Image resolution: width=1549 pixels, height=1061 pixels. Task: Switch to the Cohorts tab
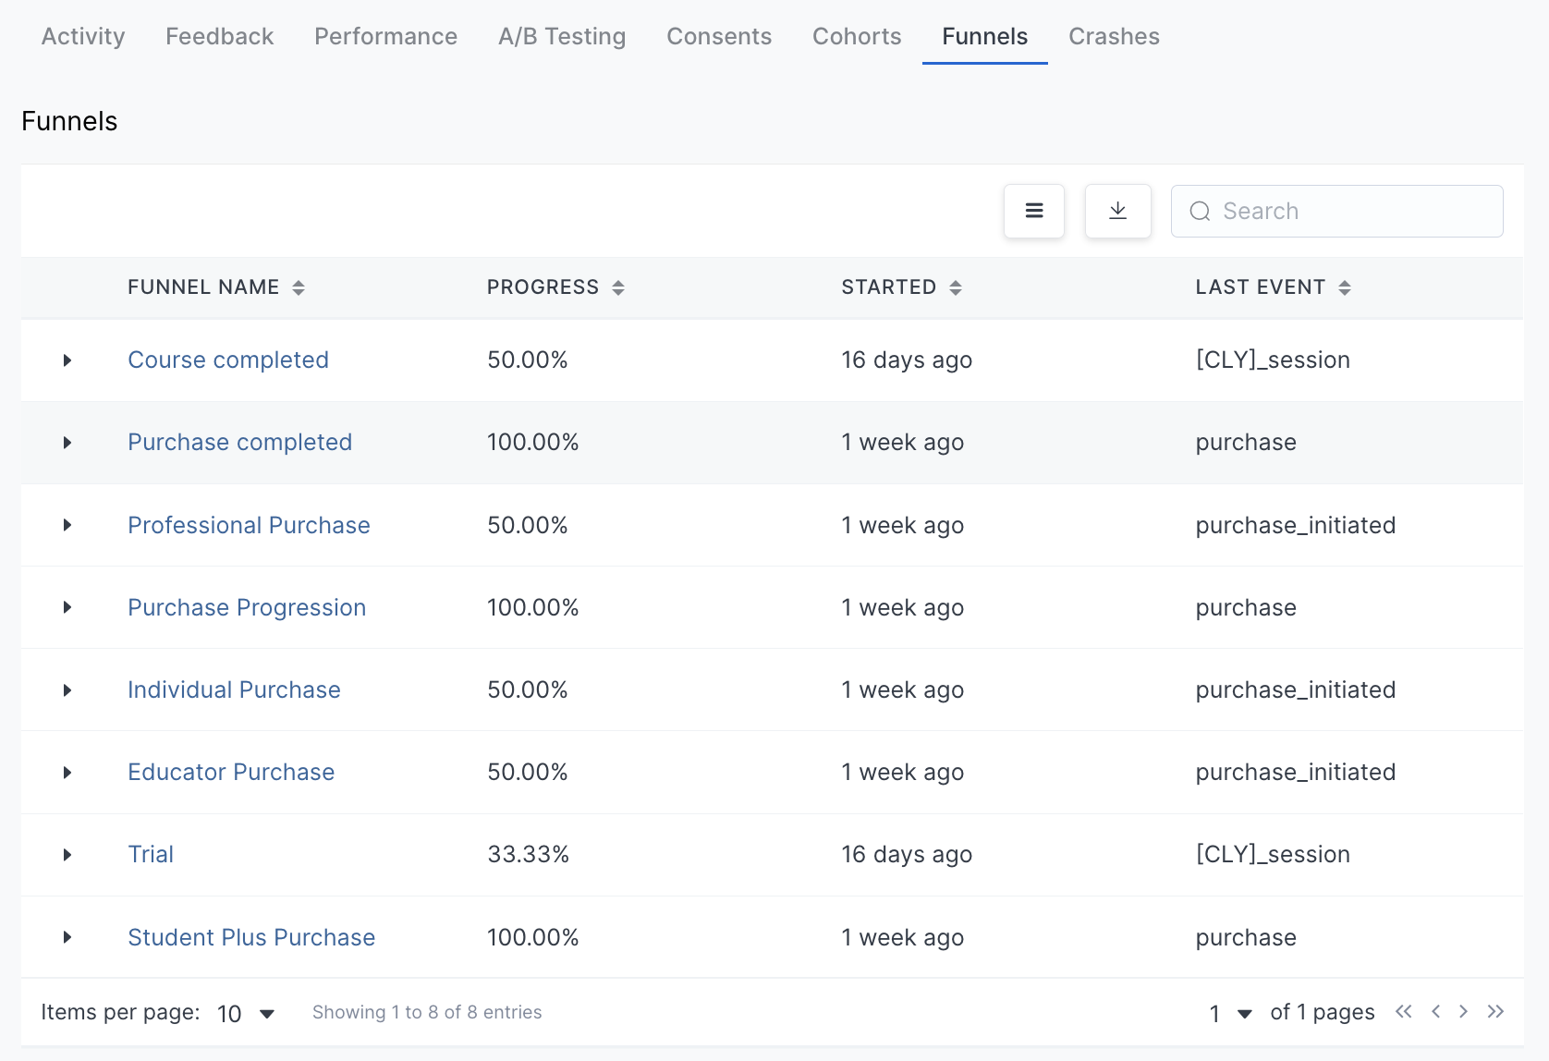pos(857,36)
